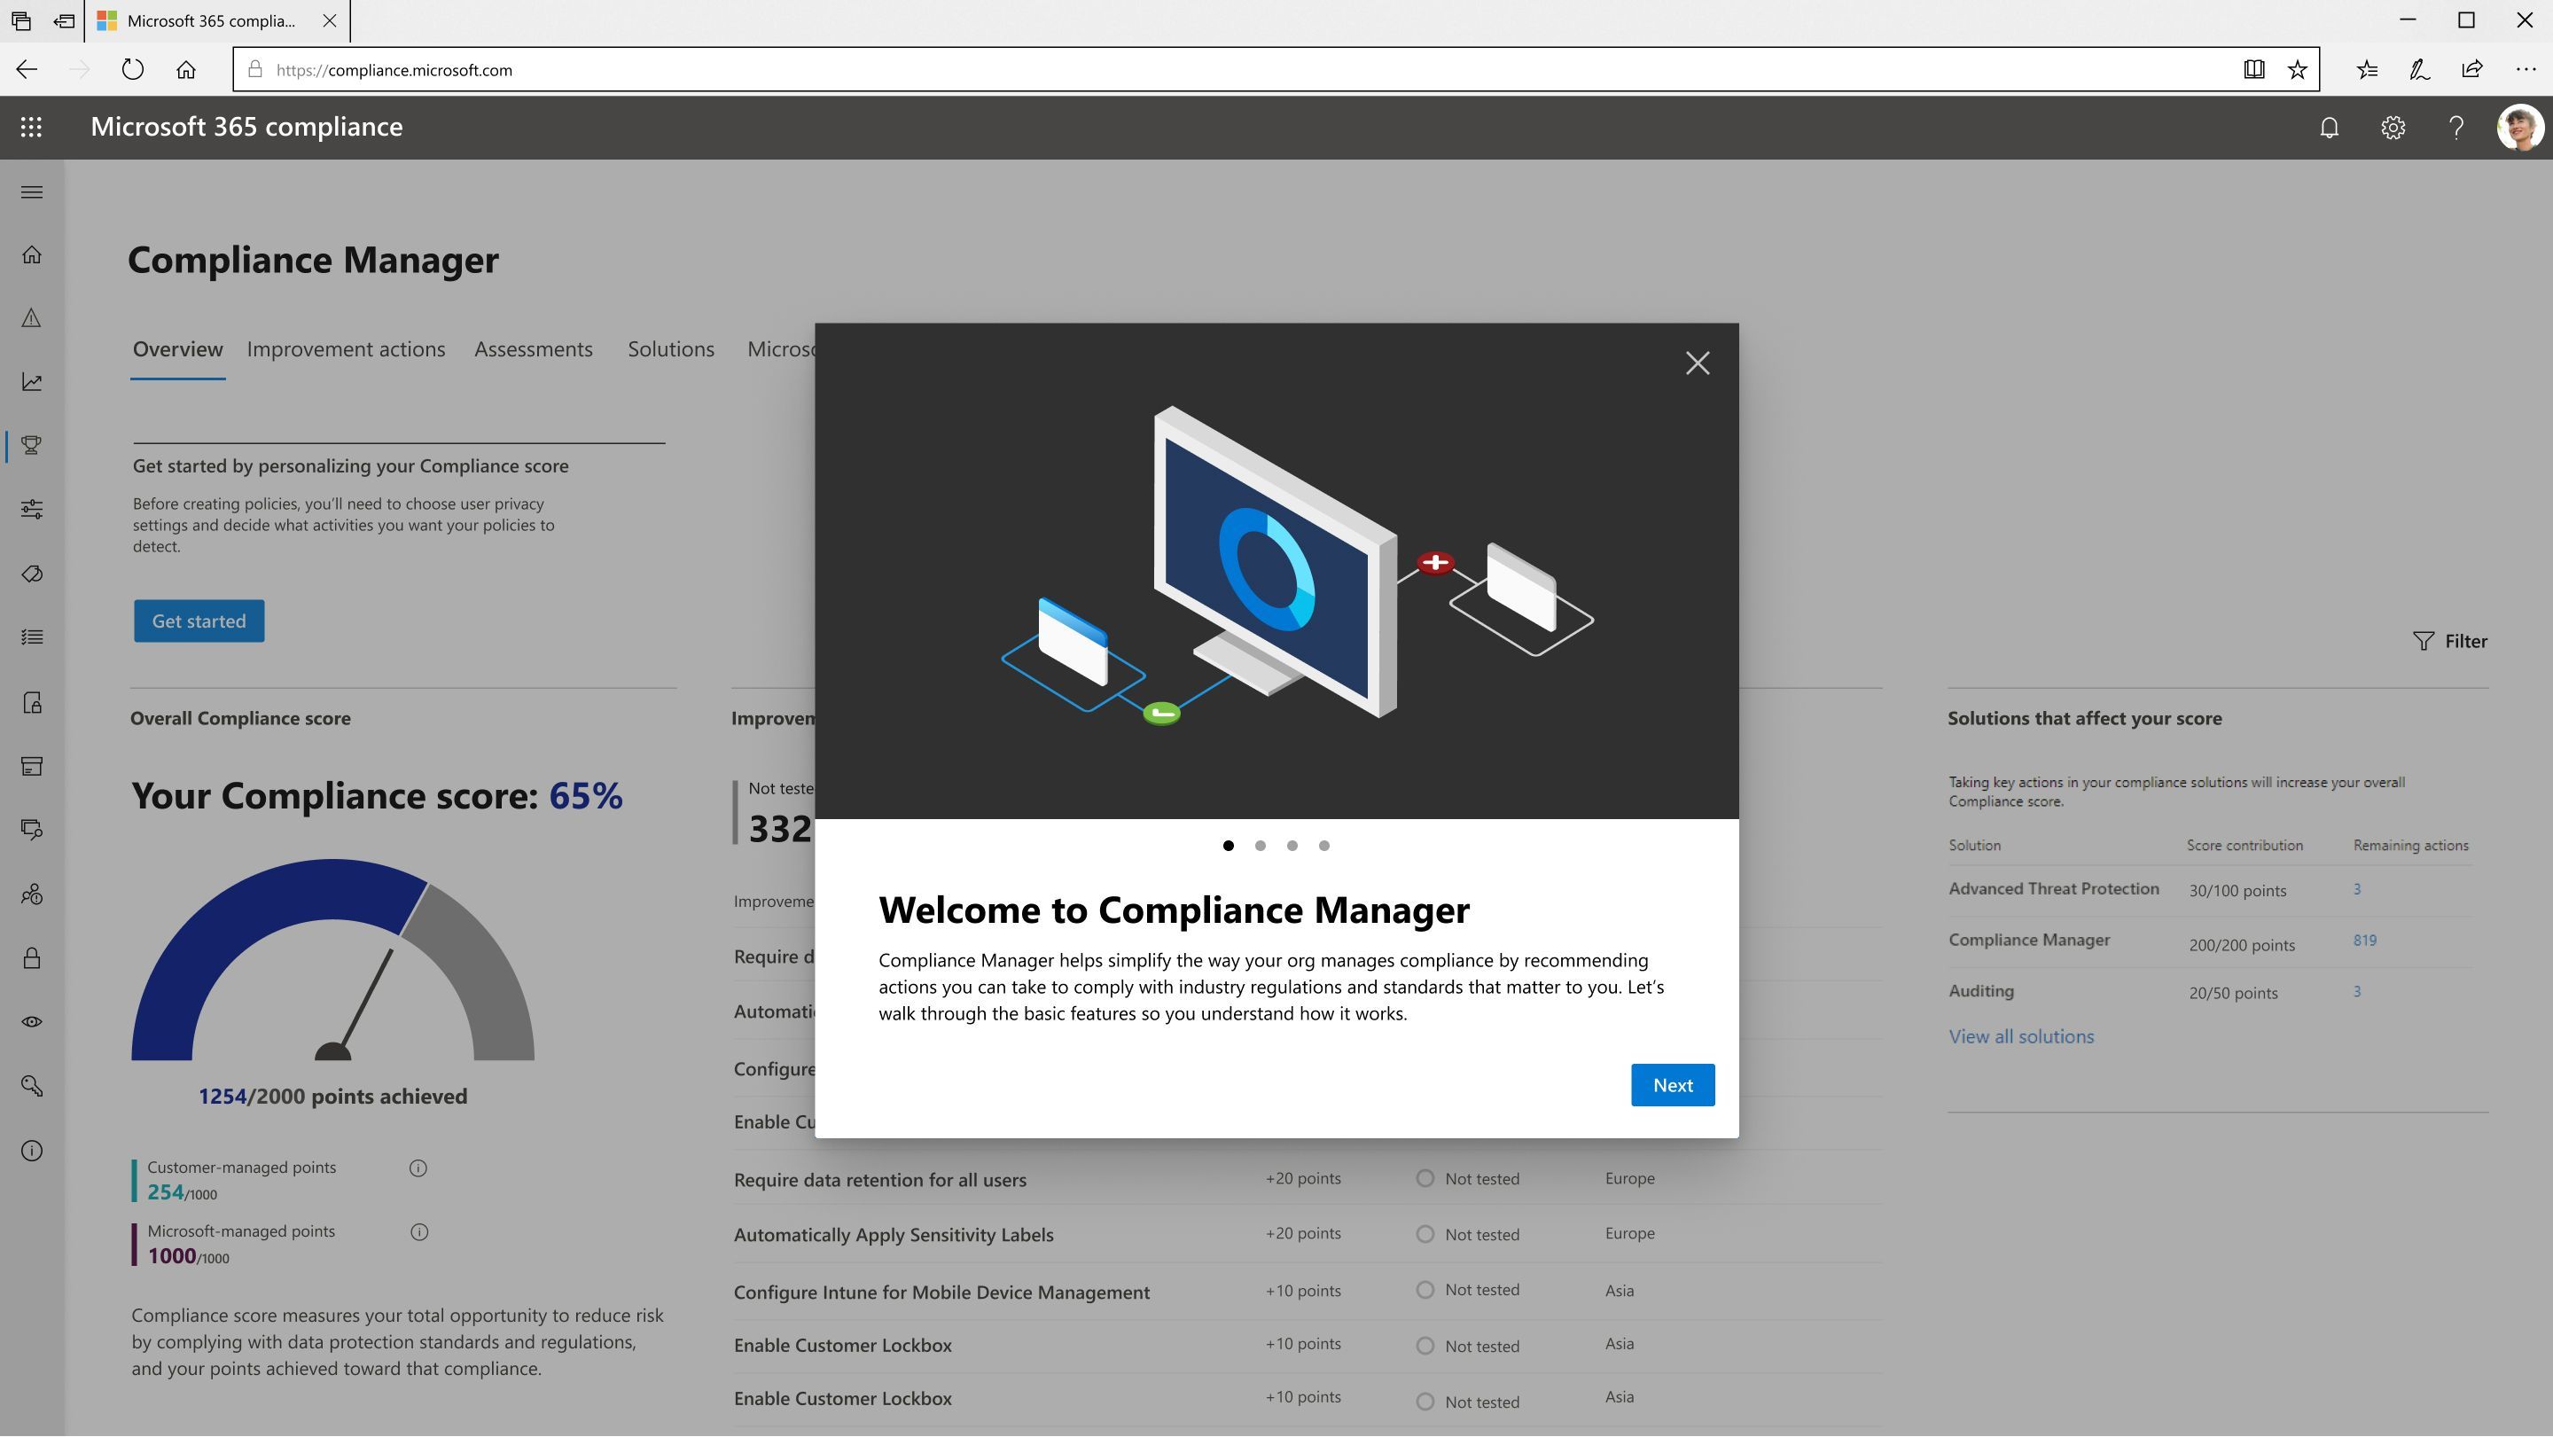
Task: Open the Filter options panel
Action: pos(2450,640)
